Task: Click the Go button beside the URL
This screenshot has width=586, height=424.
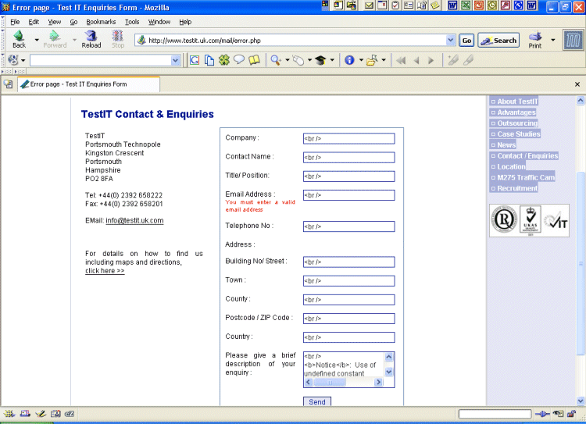Action: (x=466, y=41)
